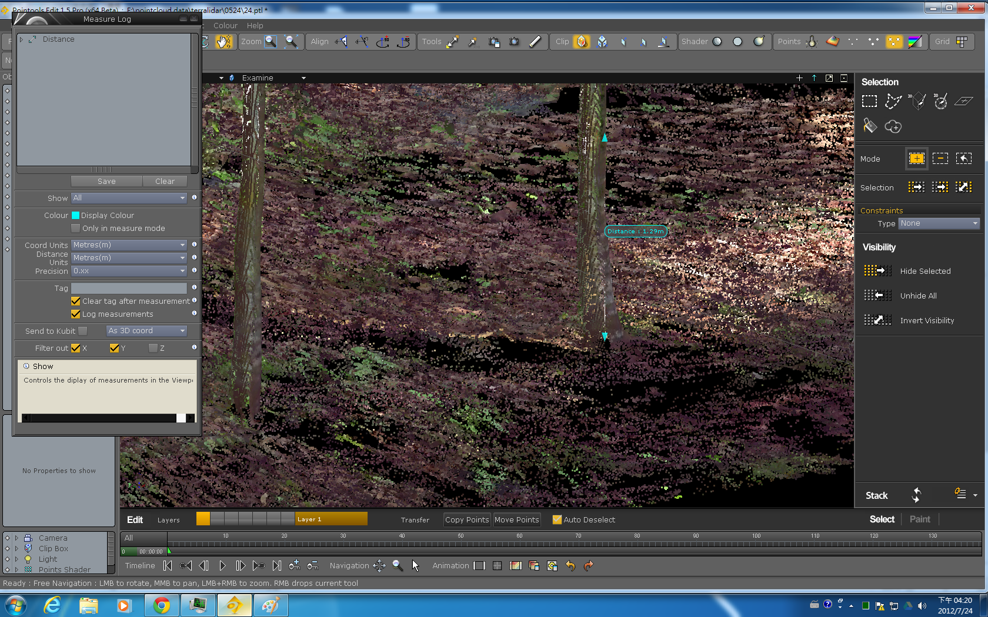Toggle Send to Kubit checkbox
This screenshot has width=988, height=617.
click(x=83, y=331)
